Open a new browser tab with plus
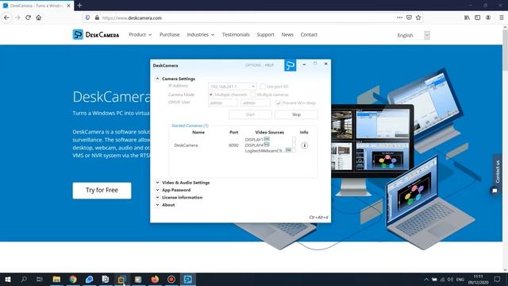508x286 pixels. click(x=79, y=6)
